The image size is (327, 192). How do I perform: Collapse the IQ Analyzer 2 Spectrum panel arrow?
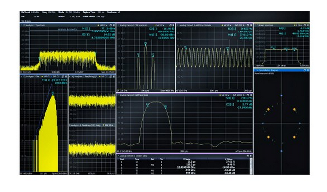point(21,25)
